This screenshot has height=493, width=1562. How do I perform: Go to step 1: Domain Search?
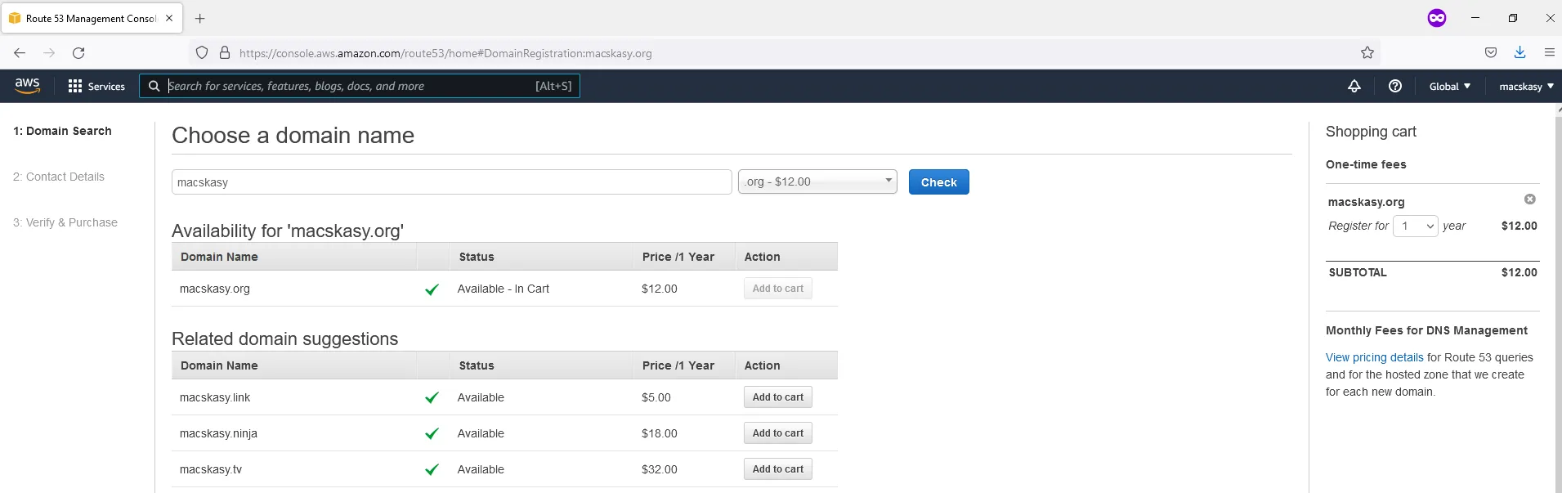coord(62,131)
